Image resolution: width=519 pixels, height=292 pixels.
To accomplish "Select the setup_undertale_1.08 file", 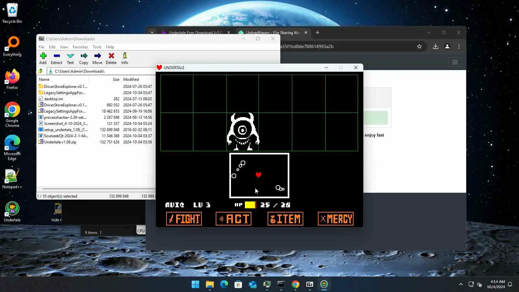I will [x=96, y=130].
